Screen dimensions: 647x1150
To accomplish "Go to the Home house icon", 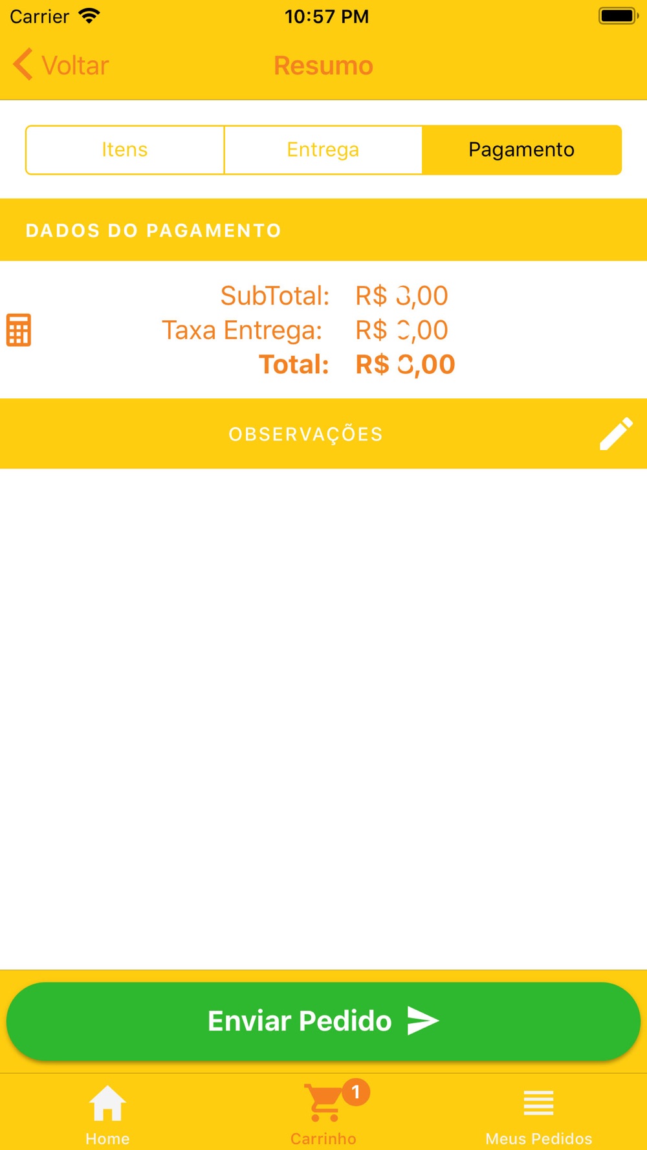I will pyautogui.click(x=107, y=1103).
